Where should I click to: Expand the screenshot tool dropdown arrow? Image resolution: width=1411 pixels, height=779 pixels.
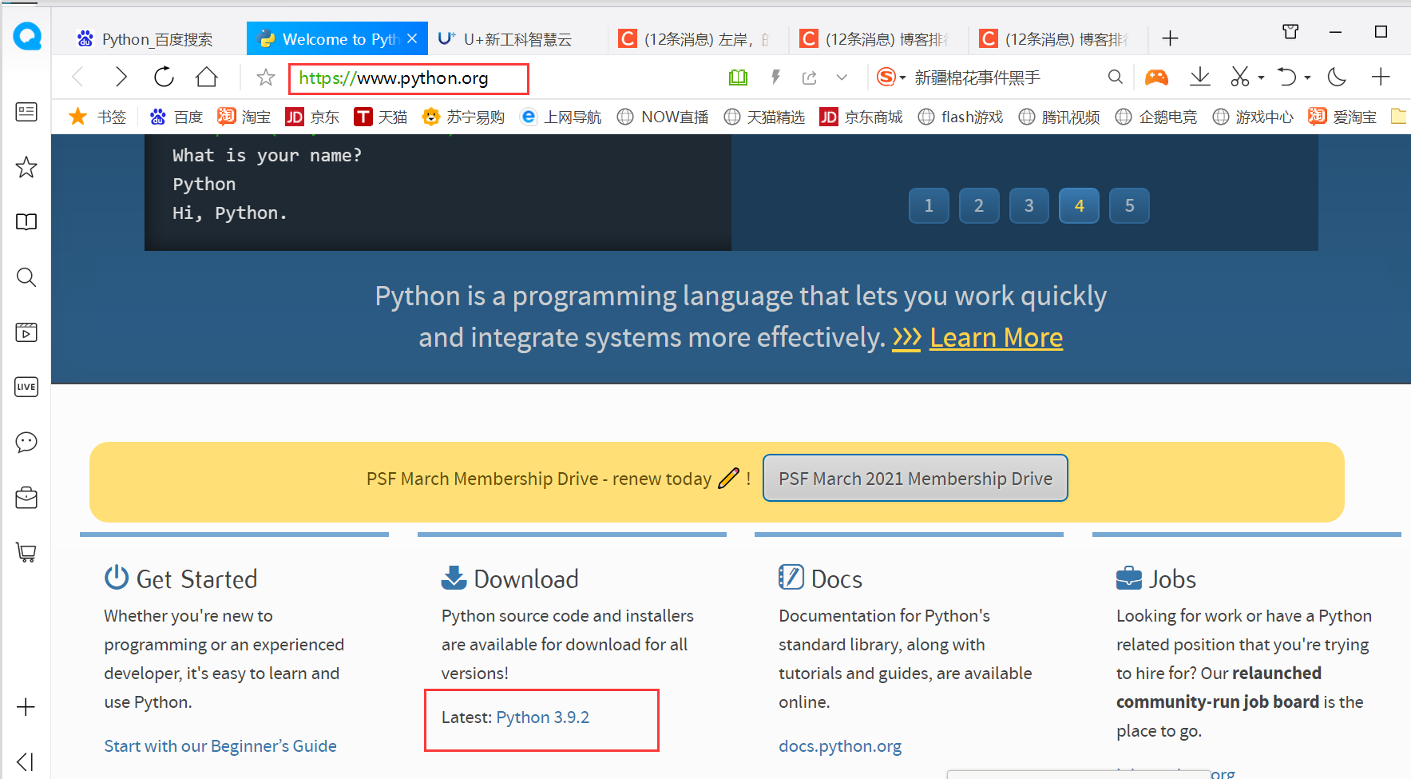(1261, 78)
